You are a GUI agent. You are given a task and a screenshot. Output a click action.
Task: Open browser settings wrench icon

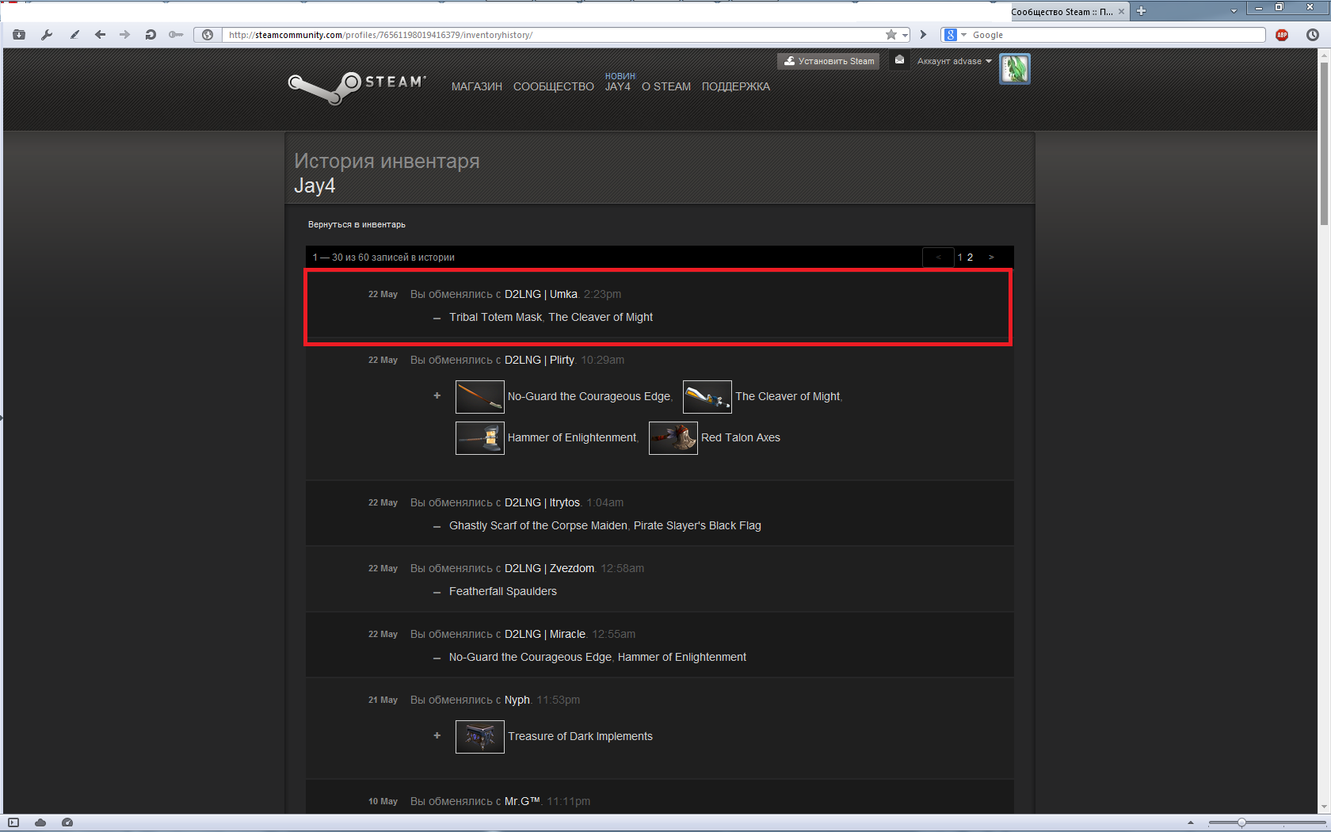pos(47,35)
